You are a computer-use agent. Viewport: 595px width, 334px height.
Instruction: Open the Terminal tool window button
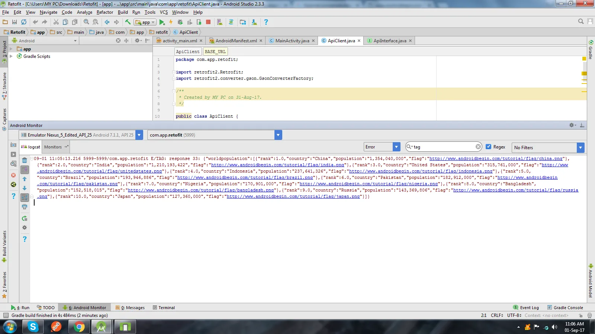point(164,308)
